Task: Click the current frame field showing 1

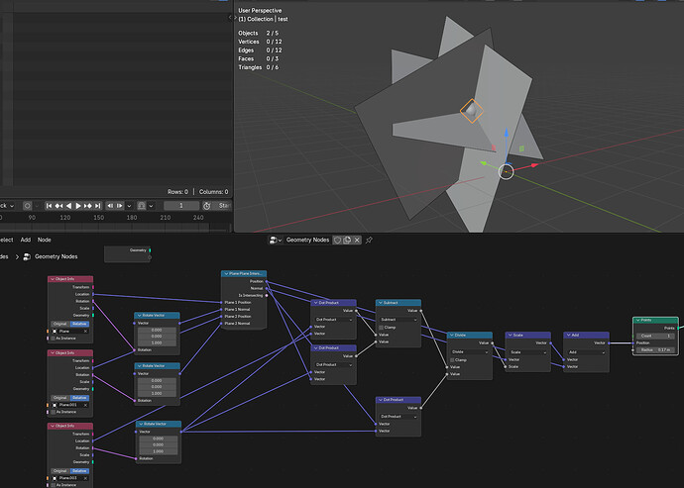Action: click(x=181, y=206)
